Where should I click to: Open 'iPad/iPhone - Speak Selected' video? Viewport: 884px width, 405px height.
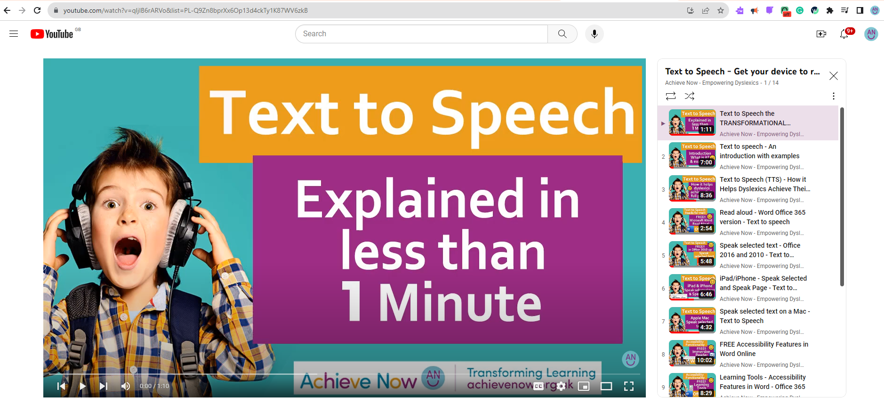click(x=763, y=283)
